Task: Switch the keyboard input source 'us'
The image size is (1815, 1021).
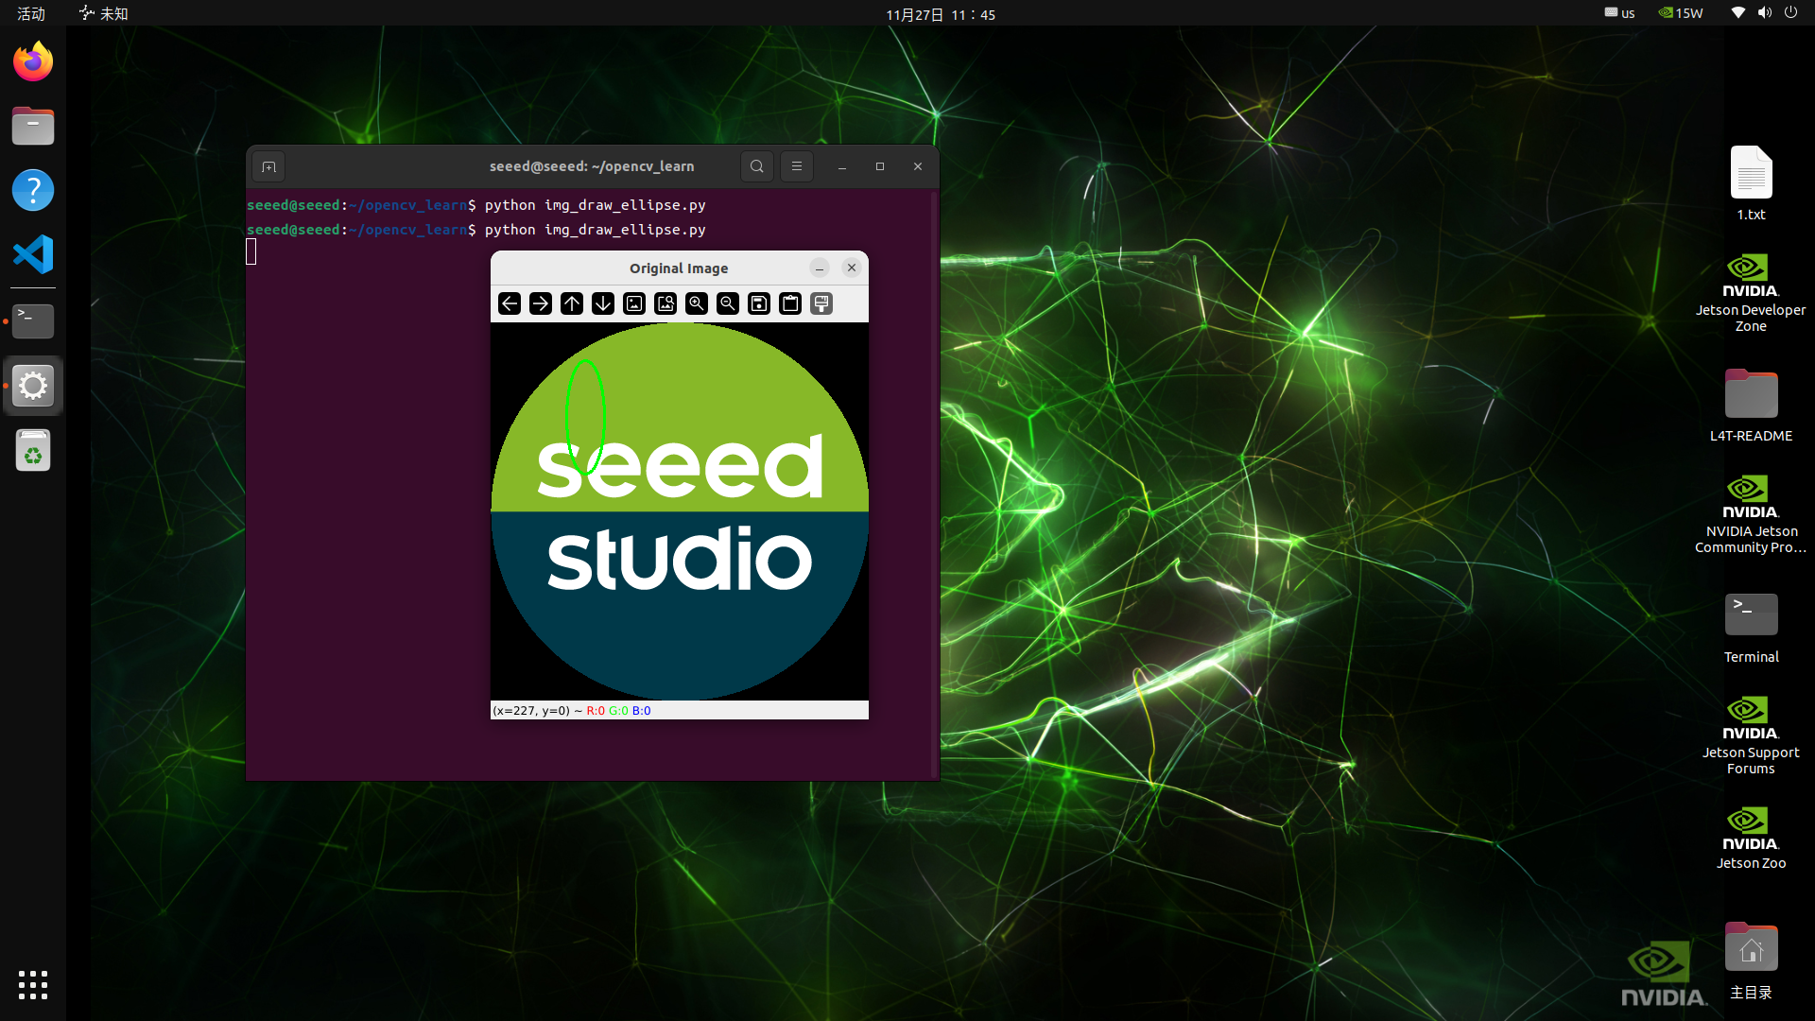Action: pos(1619,13)
